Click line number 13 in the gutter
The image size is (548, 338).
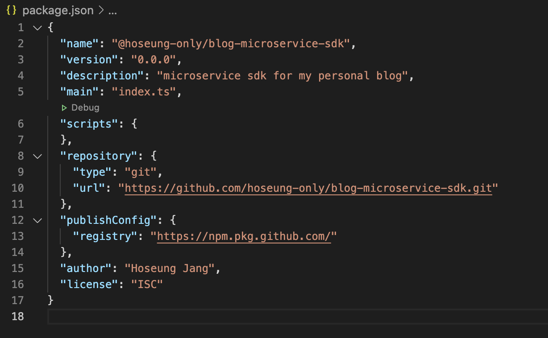[x=18, y=236]
